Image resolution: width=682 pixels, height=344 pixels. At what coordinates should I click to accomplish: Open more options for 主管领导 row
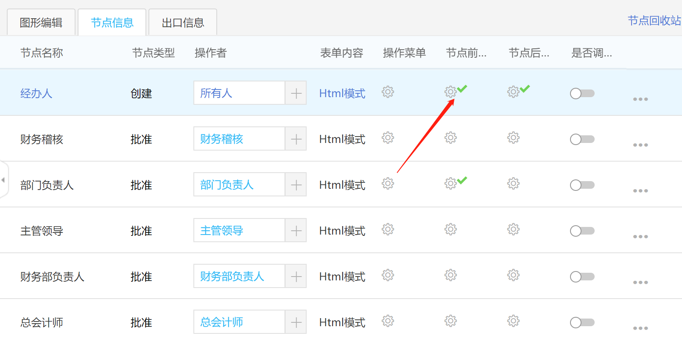point(640,237)
